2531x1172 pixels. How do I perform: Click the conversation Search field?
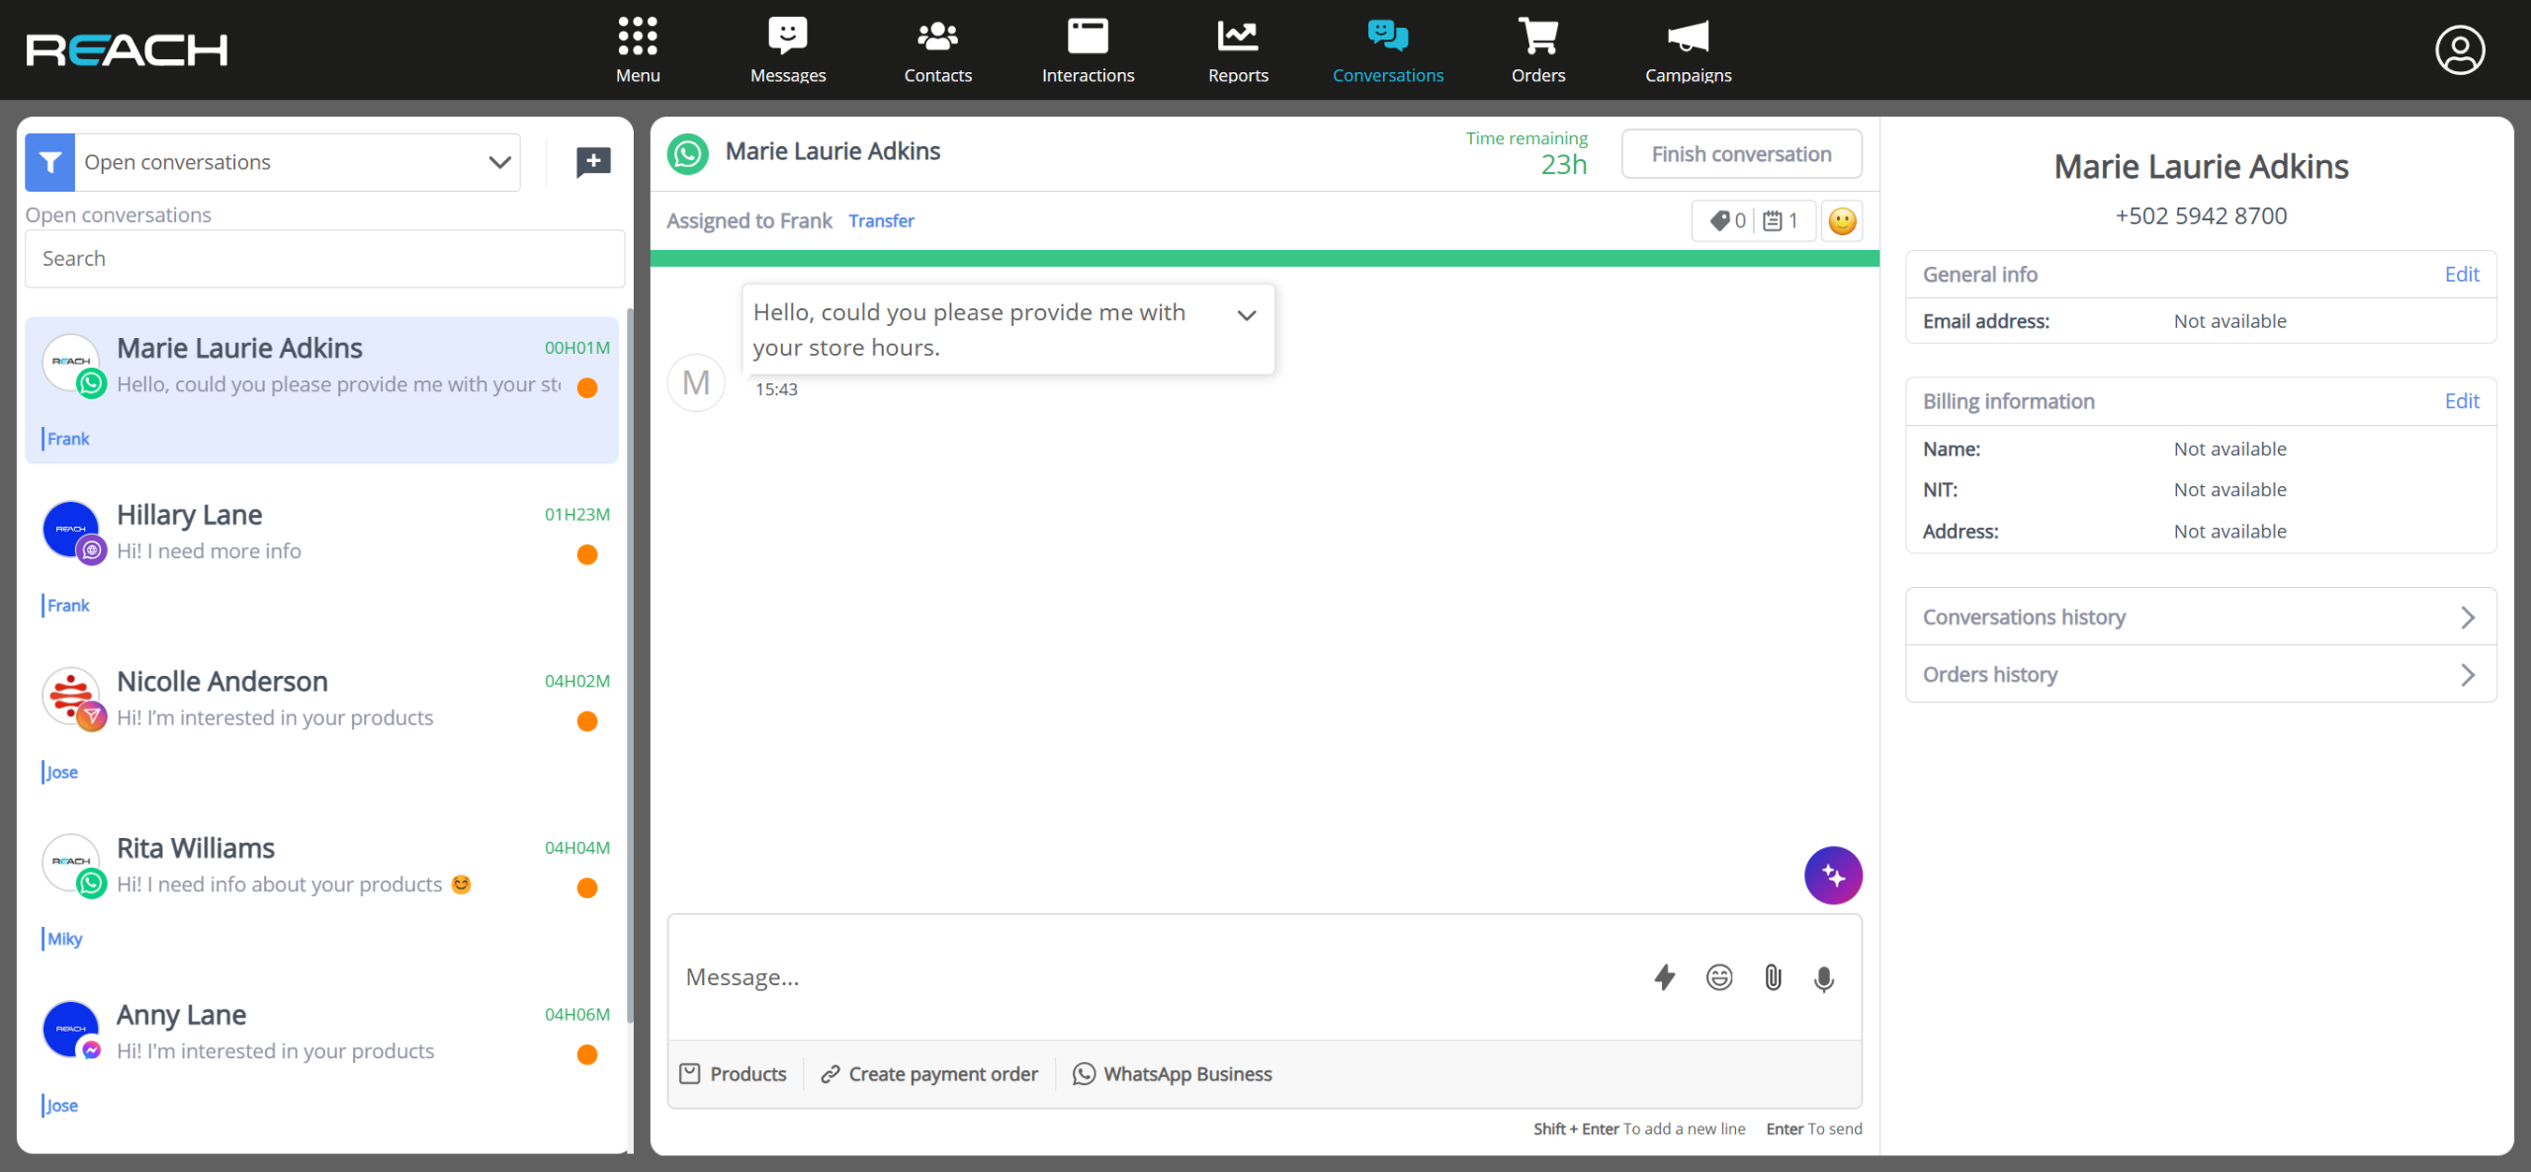point(324,259)
